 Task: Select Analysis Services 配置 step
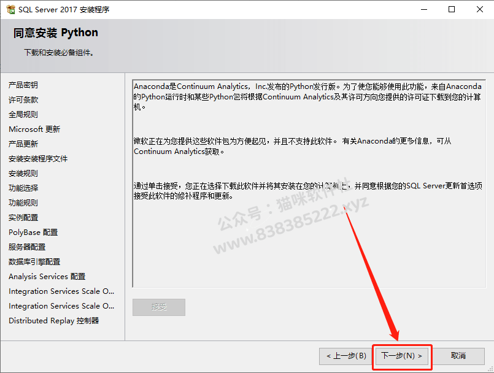tap(47, 277)
